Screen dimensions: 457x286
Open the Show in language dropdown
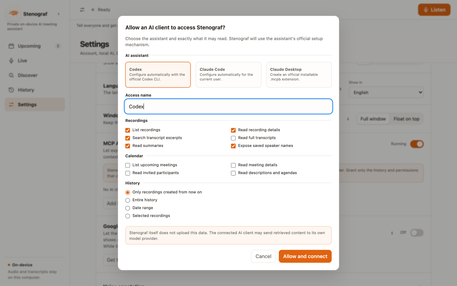pyautogui.click(x=386, y=92)
